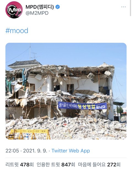The image size is (132, 171).
Task: Open the @M2MPD handle
Action: (x=37, y=13)
